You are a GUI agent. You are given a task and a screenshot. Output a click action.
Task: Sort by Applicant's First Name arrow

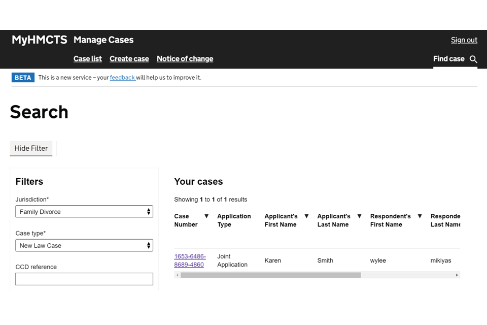click(x=306, y=216)
